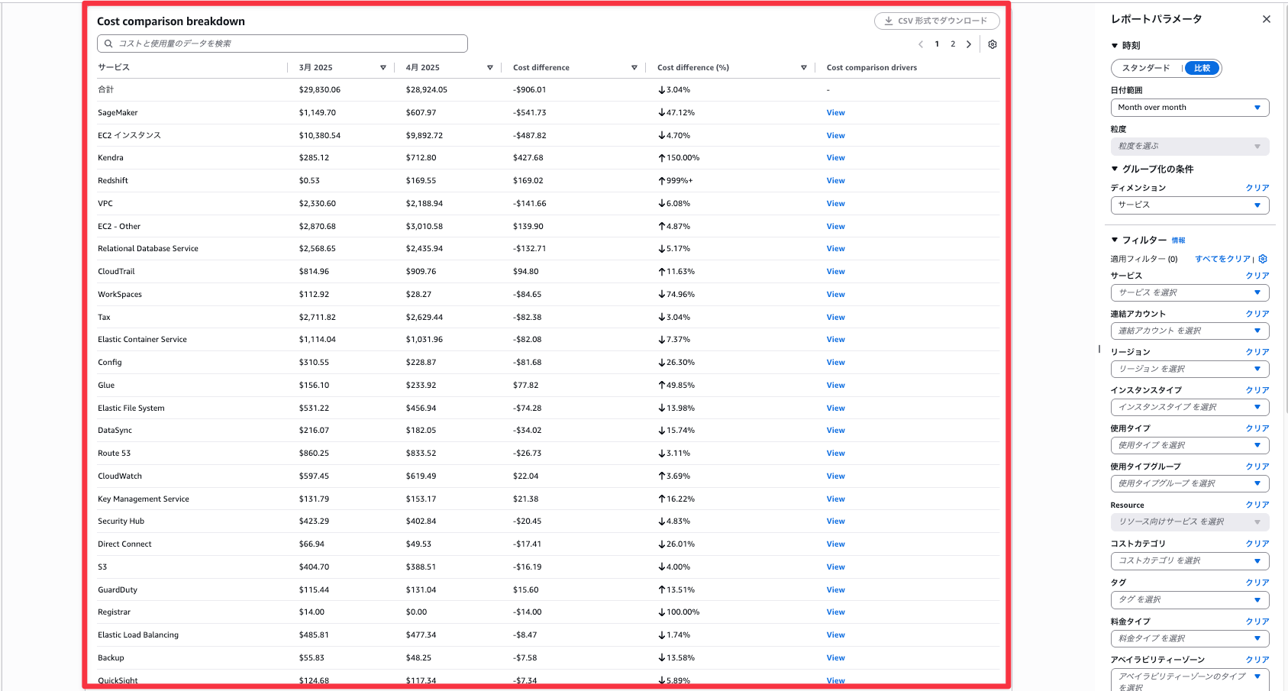This screenshot has height=691, width=1288.
Task: Collapse the フィルター section
Action: click(x=1115, y=240)
